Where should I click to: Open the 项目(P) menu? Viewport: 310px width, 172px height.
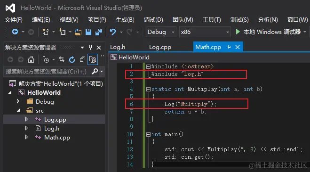[97, 20]
